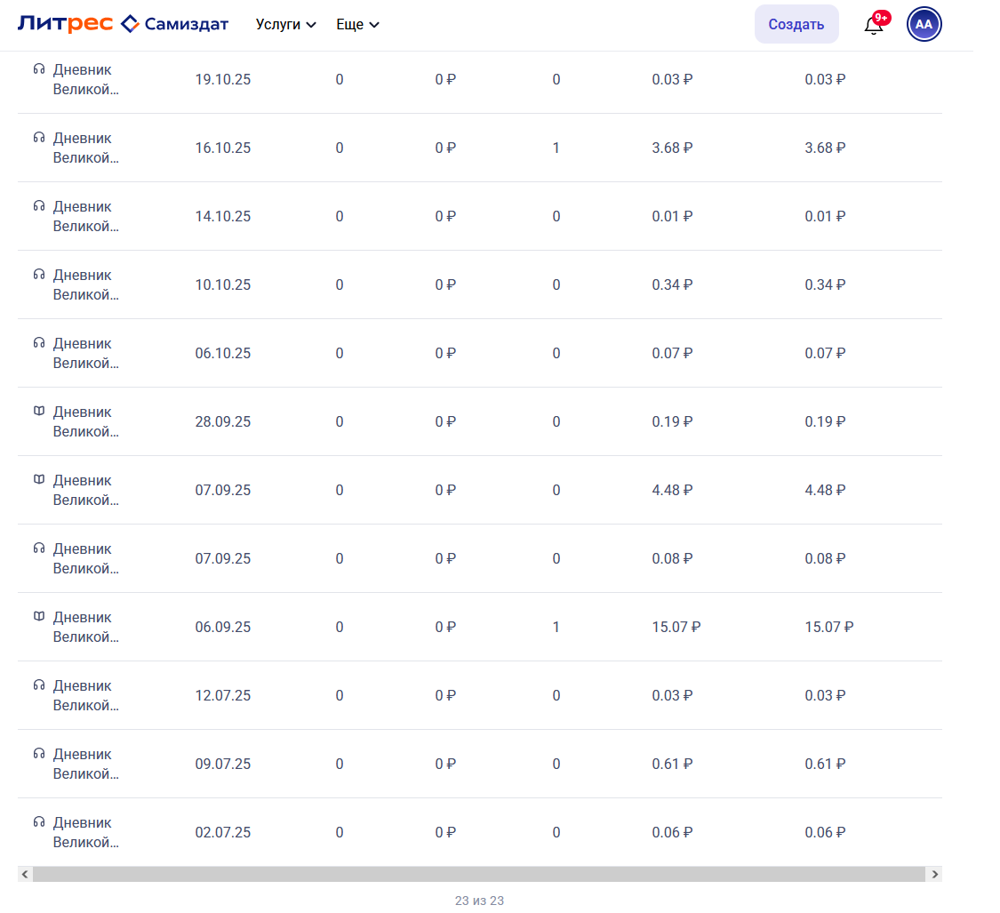
Task: Click the horizontal scrollbar's right arrow
Action: point(934,875)
